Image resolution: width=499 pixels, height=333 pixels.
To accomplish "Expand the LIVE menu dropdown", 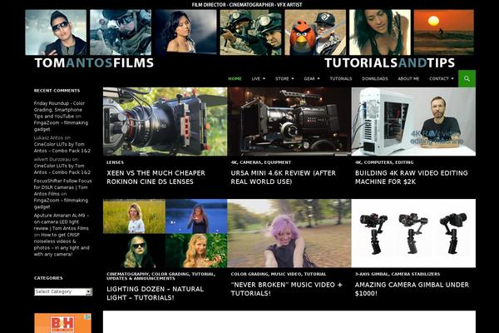I will click(258, 79).
